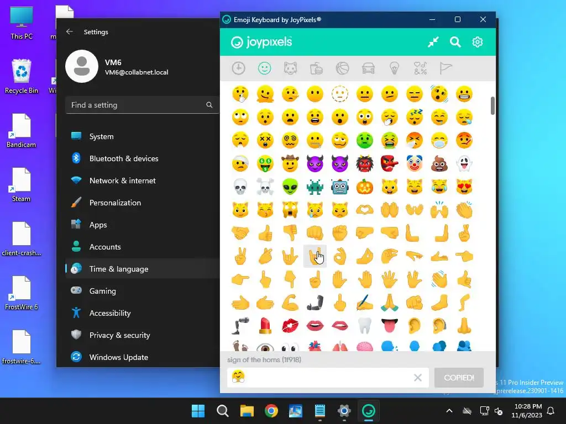Open Personalization settings
The image size is (566, 424).
[x=142, y=203]
